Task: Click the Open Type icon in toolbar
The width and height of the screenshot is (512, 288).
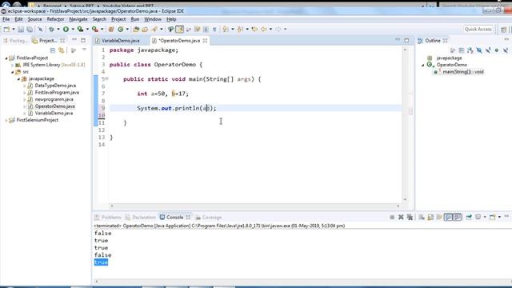Action: 136,30
